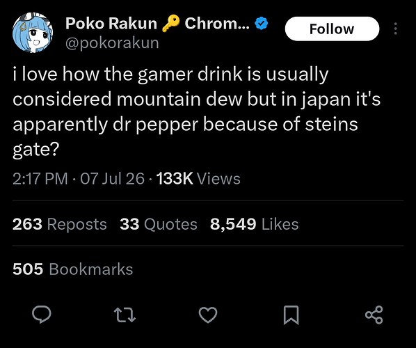Image resolution: width=416 pixels, height=348 pixels.
Task: Follow the Poko Rakun account
Action: coord(332,29)
